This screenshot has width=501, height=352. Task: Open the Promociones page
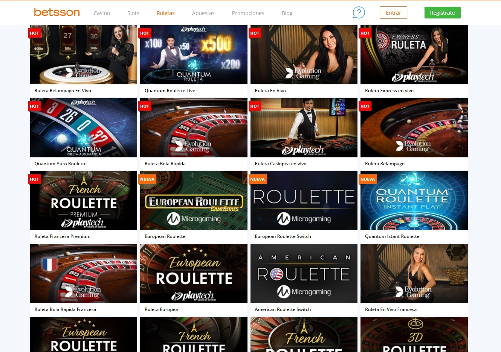(248, 13)
